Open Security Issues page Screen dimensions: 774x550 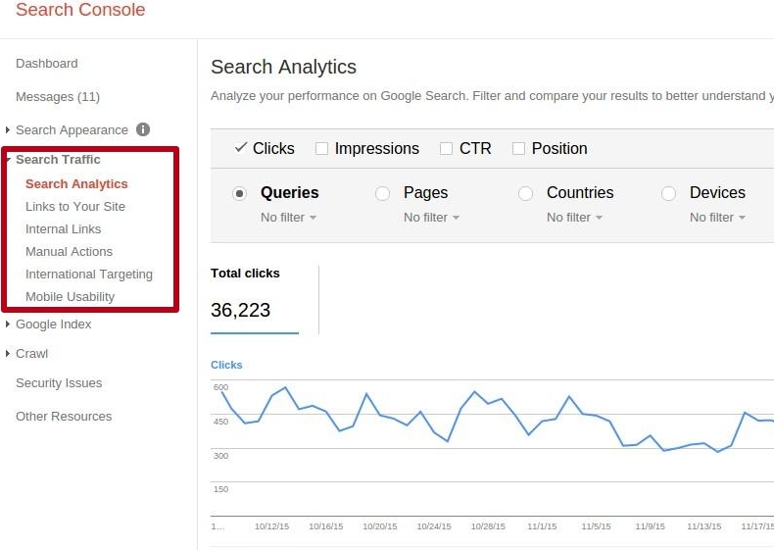pos(59,383)
